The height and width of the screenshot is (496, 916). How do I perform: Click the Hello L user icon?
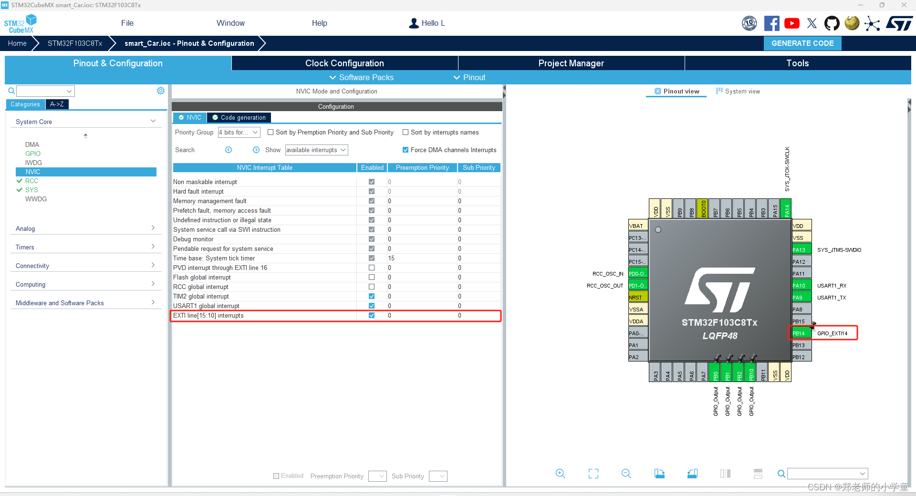(414, 23)
